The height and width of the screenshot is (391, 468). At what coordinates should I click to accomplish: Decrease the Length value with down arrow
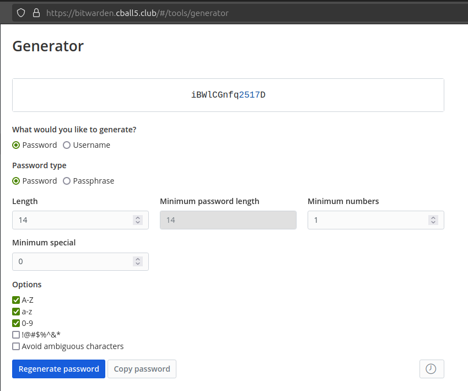(x=138, y=222)
